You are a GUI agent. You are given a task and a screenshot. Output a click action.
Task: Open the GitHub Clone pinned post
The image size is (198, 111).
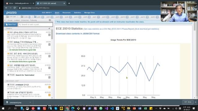pyautogui.click(x=28, y=46)
